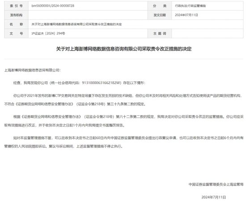Select issue date 2024年07月11日 in table

tap(187, 15)
